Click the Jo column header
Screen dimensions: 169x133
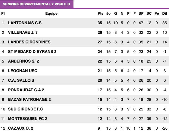pyautogui.click(x=108, y=14)
